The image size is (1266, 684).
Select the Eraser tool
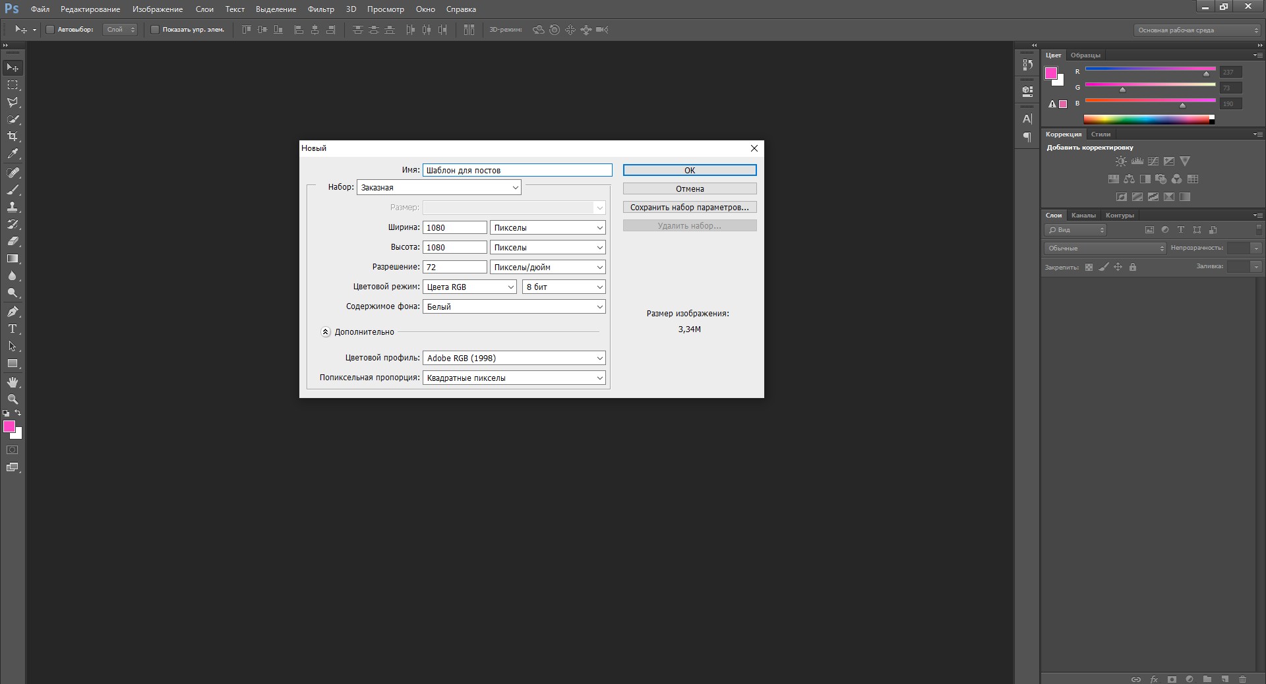click(13, 241)
